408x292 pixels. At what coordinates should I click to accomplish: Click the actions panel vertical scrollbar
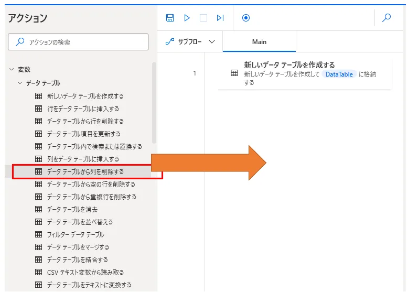coord(154,102)
